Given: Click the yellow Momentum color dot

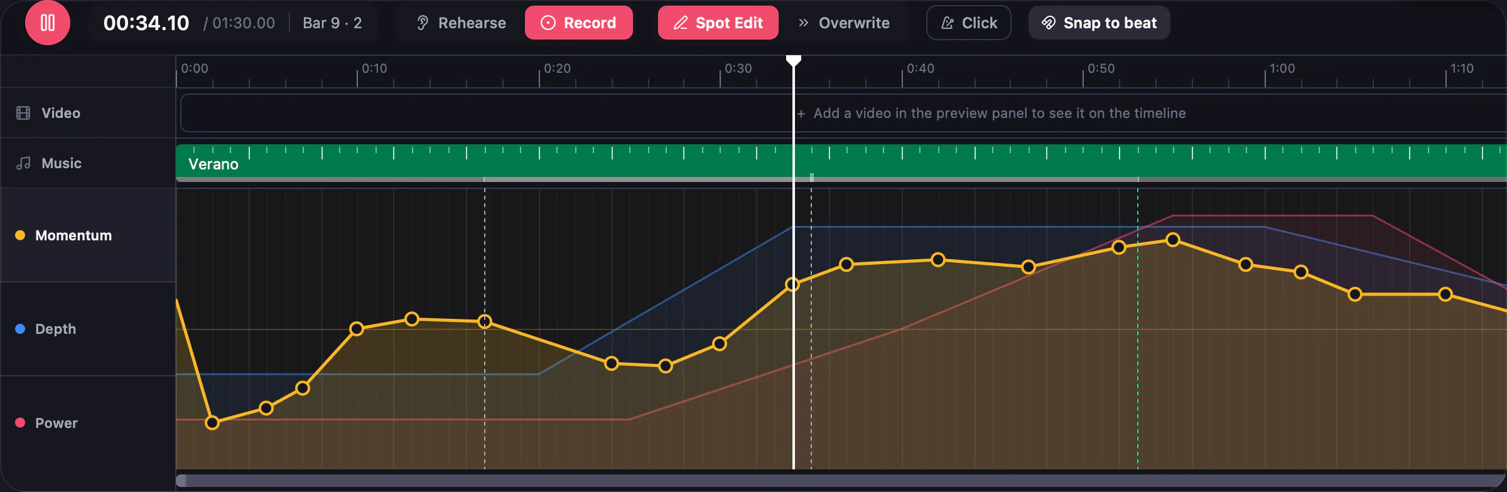Looking at the screenshot, I should click(20, 235).
